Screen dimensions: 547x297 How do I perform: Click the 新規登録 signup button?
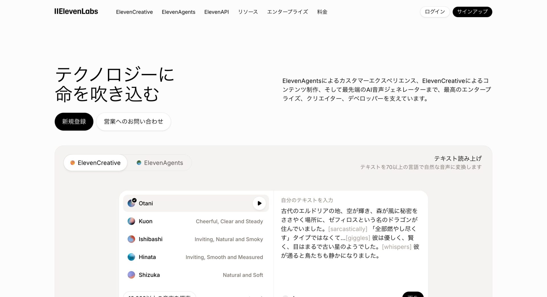click(74, 121)
